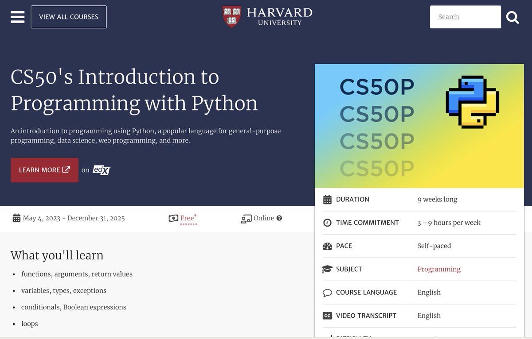Click '3 - 9 hours per week' text
The height and width of the screenshot is (339, 532).
pyautogui.click(x=449, y=223)
